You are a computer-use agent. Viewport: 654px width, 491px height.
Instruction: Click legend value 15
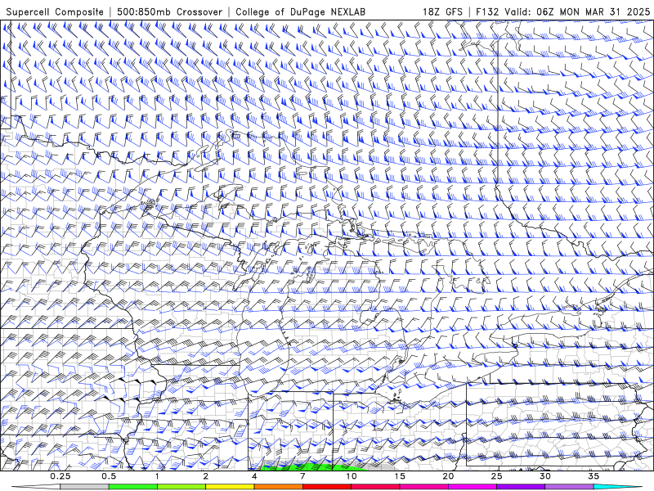click(x=400, y=476)
